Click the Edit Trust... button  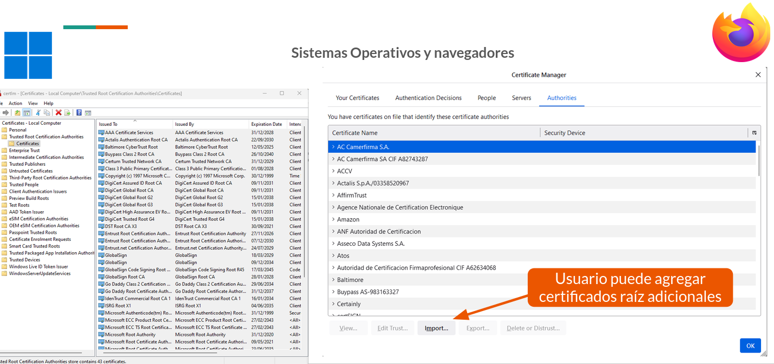click(392, 328)
